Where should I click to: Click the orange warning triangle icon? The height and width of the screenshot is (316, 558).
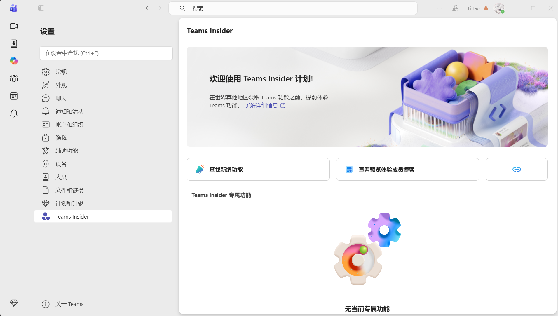tap(486, 8)
